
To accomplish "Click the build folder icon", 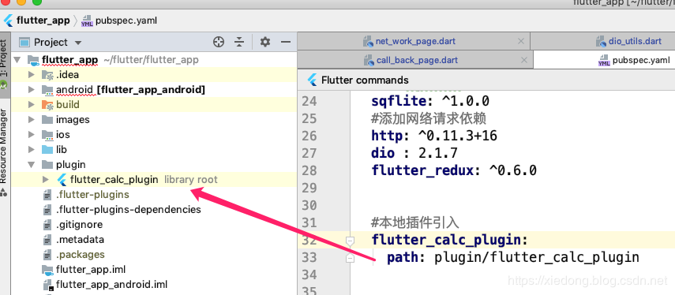I will coord(47,104).
